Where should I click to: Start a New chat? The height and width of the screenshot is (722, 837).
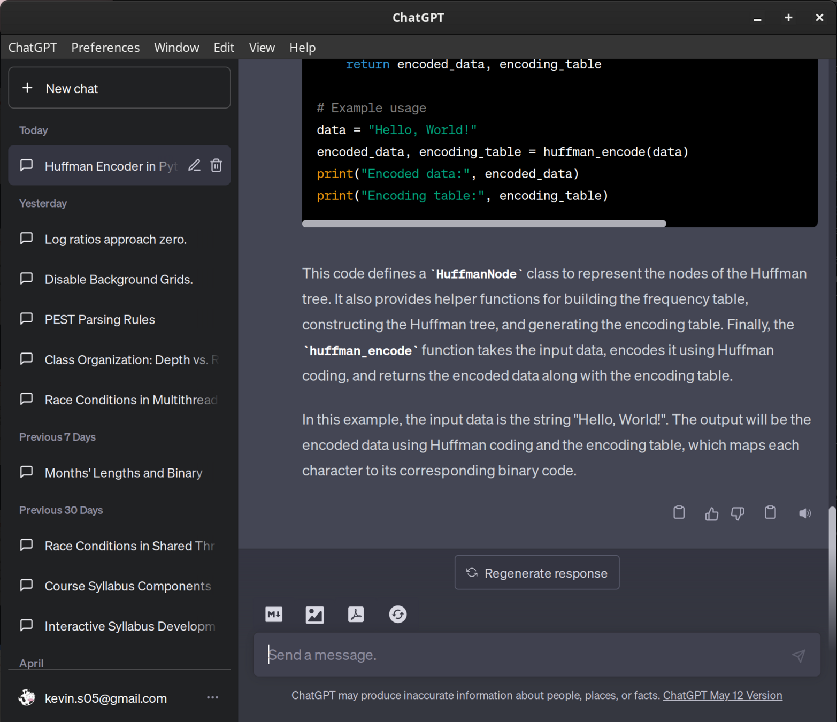tap(119, 88)
